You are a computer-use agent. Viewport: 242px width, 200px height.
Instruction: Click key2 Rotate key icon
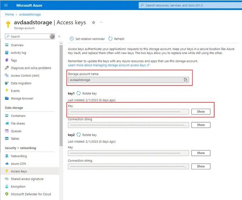(x=79, y=135)
